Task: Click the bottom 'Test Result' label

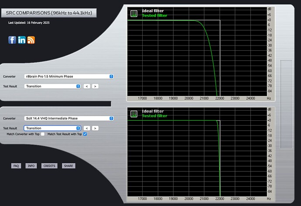Action: 10,128
